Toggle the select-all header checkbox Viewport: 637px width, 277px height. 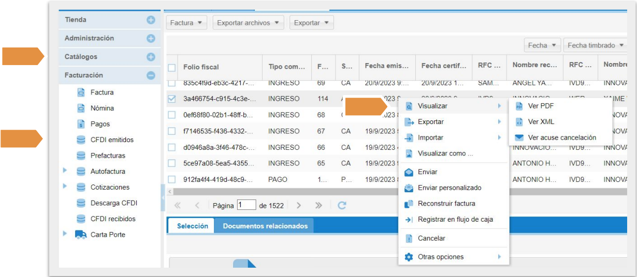172,67
